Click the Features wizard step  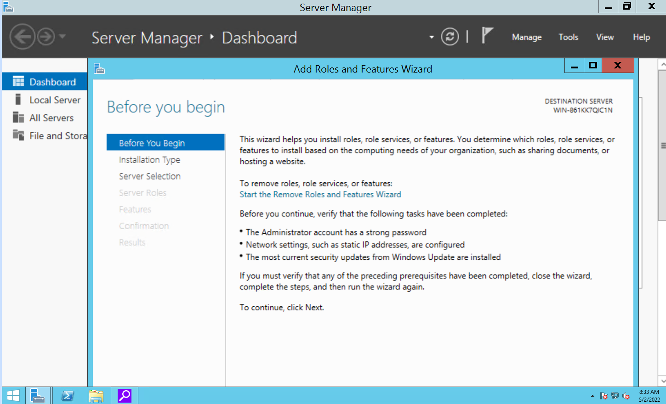[135, 209]
